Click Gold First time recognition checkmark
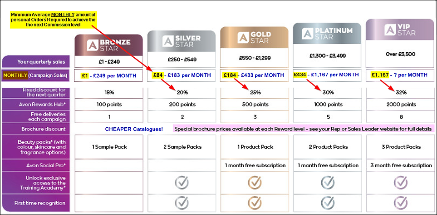437x215 pixels. click(255, 203)
